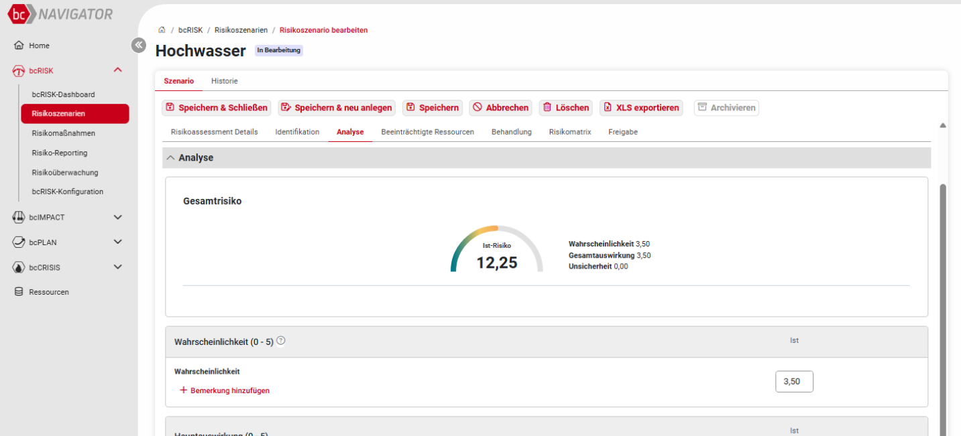This screenshot has height=436, width=961.
Task: Expand the bcCRISIS sidebar section
Action: [x=118, y=267]
